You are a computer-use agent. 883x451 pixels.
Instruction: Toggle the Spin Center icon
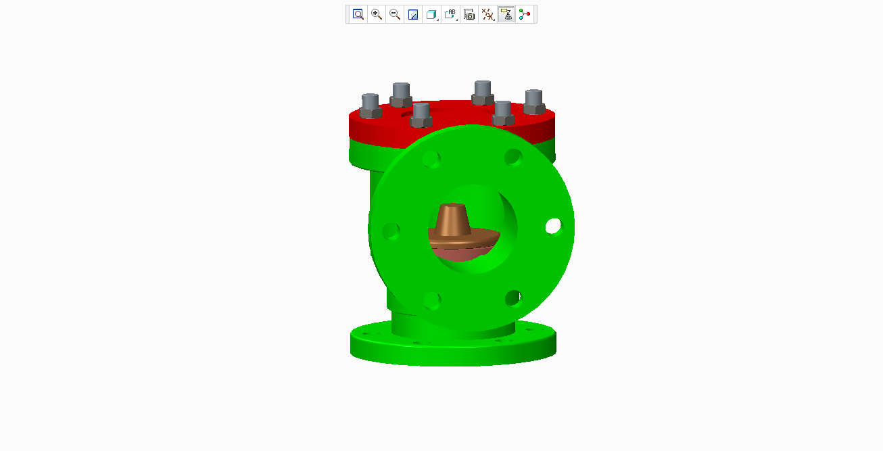(x=525, y=14)
